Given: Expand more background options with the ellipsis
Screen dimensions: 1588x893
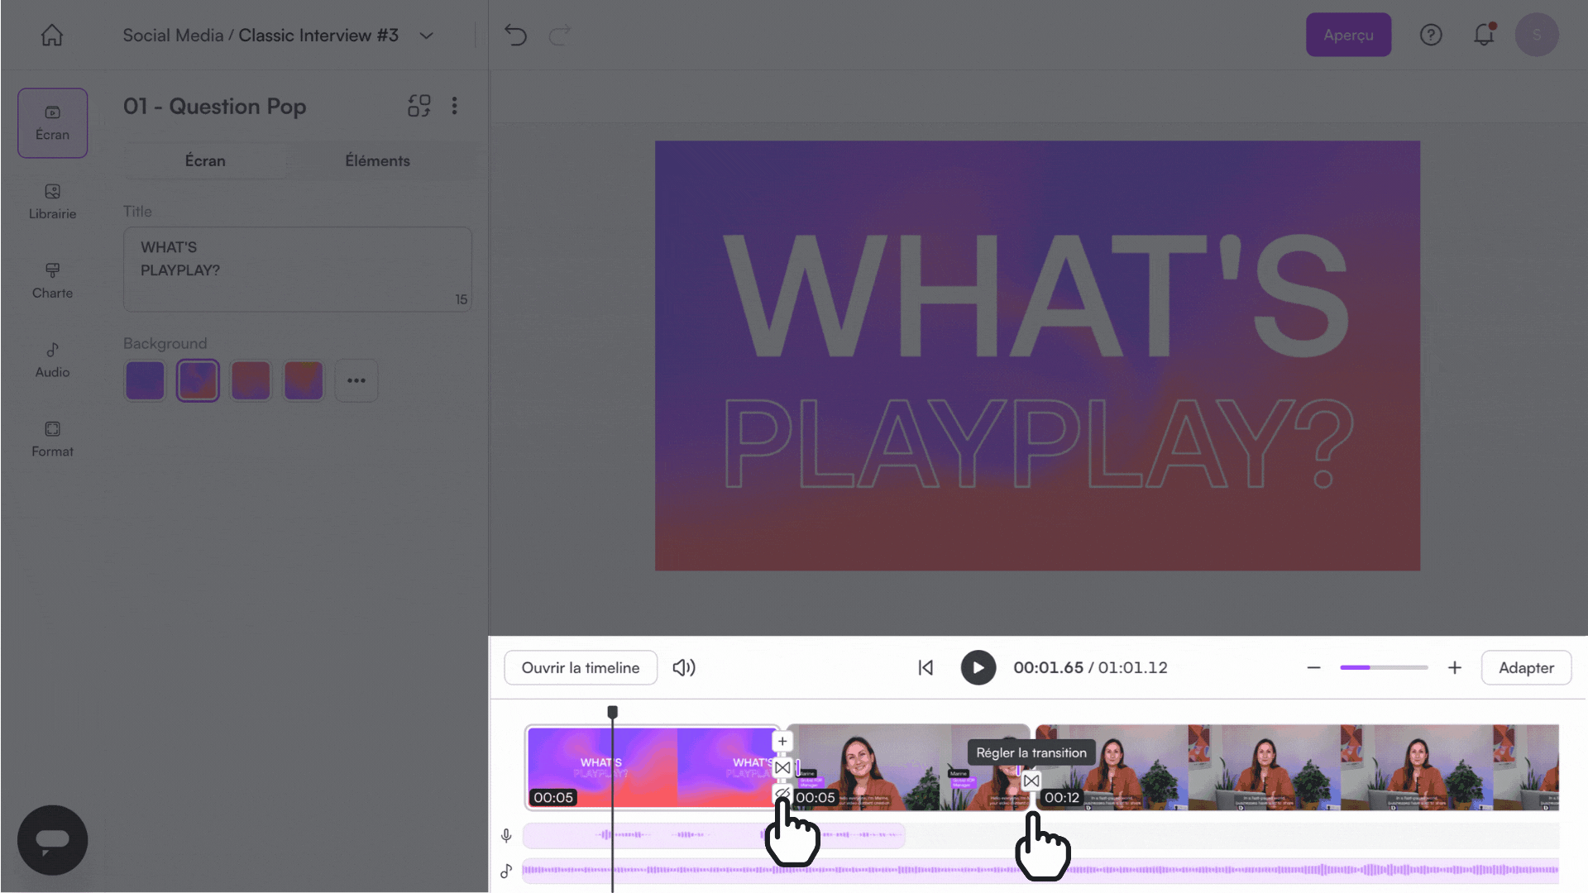Looking at the screenshot, I should click(356, 380).
